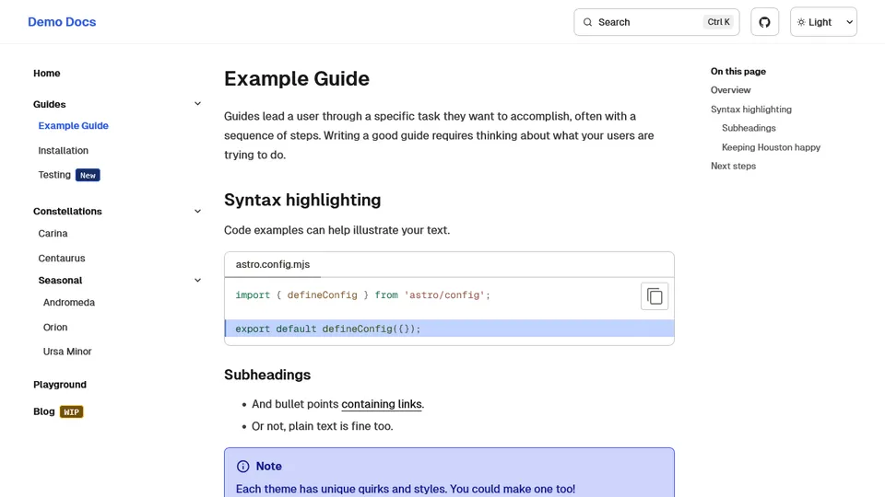Click the sun icon in theme selector
The image size is (885, 497).
coord(801,22)
